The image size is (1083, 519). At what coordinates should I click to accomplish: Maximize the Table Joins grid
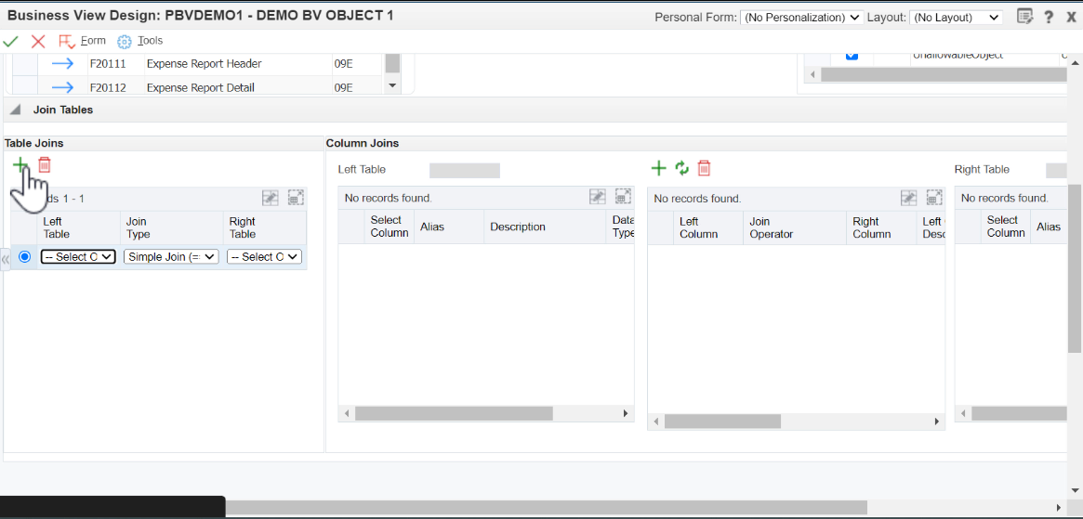[x=296, y=198]
